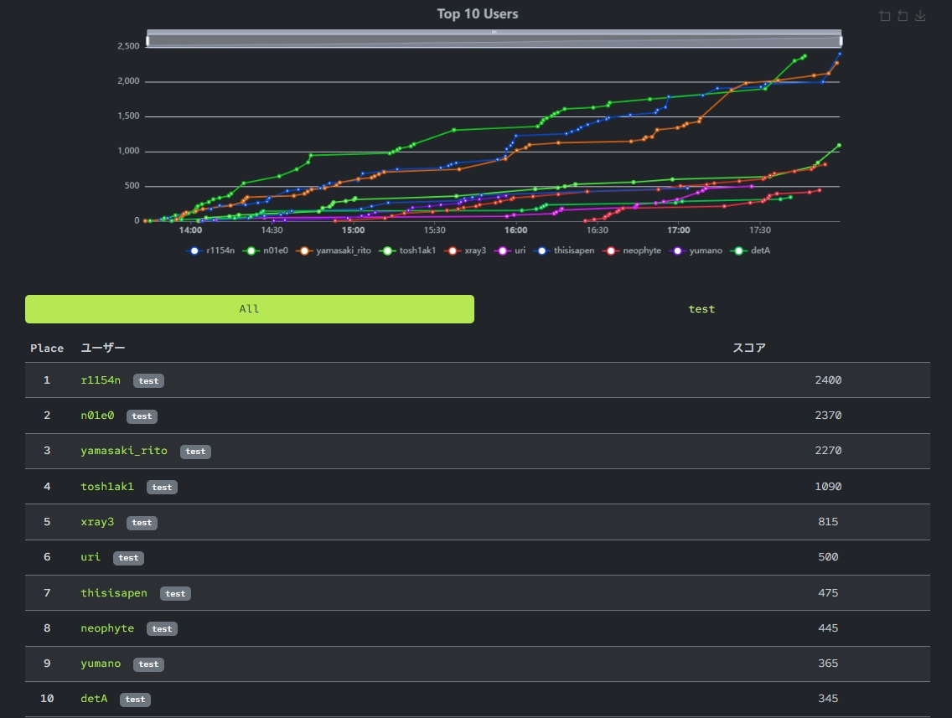This screenshot has width=952, height=718.
Task: Open user neophyte profile link
Action: 107,628
